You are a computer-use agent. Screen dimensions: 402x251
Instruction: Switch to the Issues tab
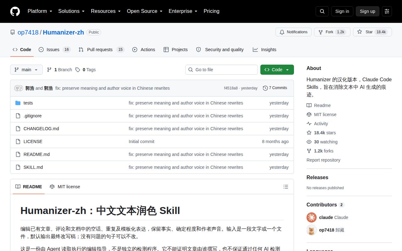click(x=55, y=50)
